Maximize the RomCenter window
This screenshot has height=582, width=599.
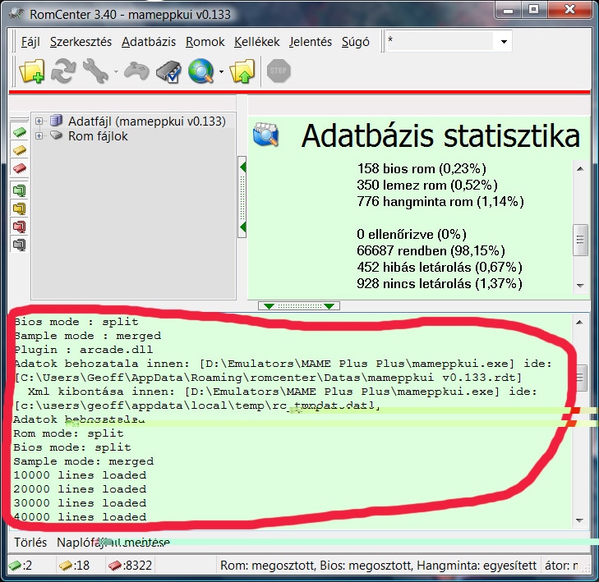[x=533, y=10]
